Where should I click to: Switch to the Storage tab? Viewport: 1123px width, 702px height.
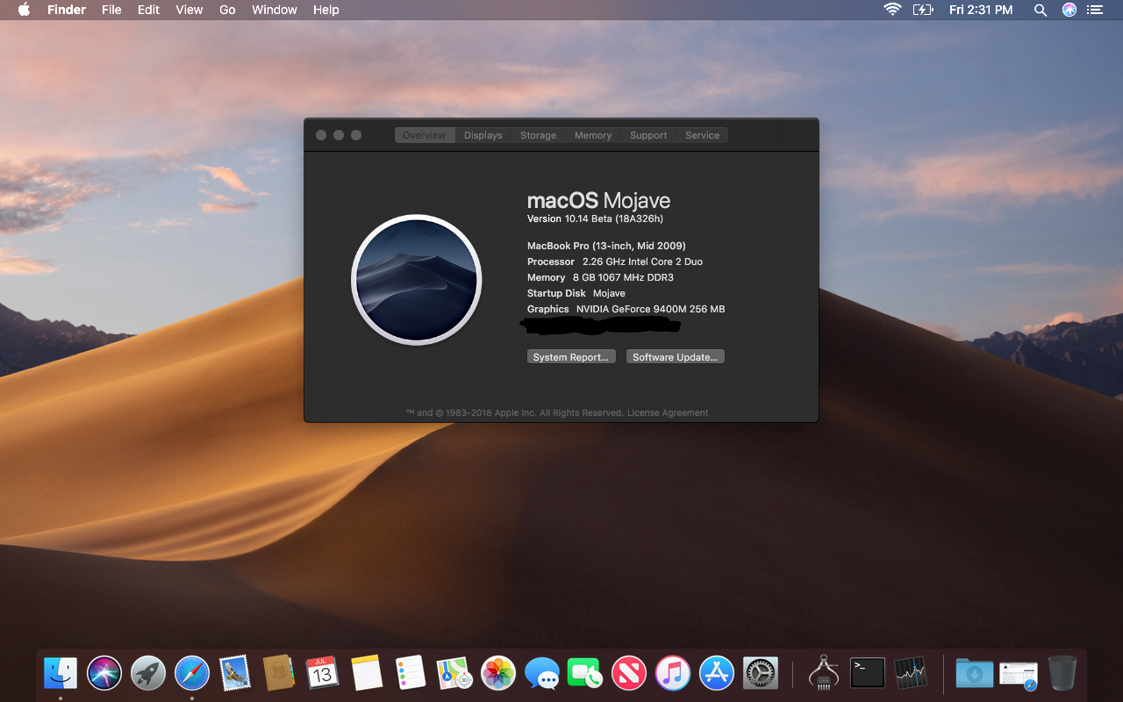click(538, 135)
